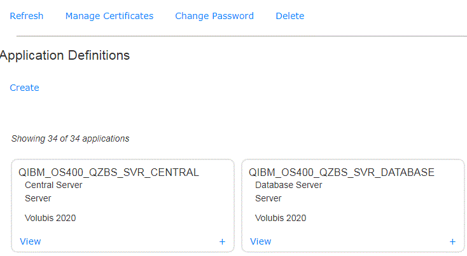Click the Application Definitions heading

[65, 55]
